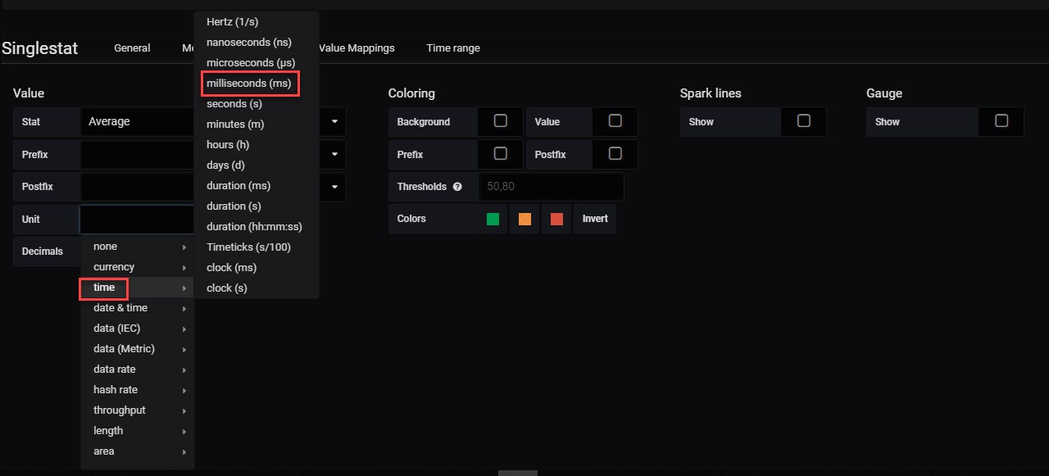Screen dimensions: 1049x476
Task: Expand the currency unit category
Action: click(x=137, y=267)
